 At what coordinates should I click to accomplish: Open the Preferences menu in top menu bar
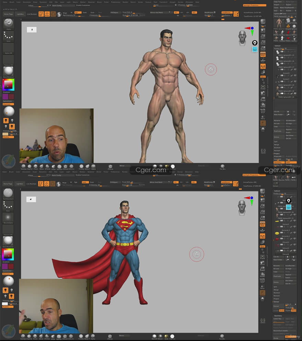(116, 2)
